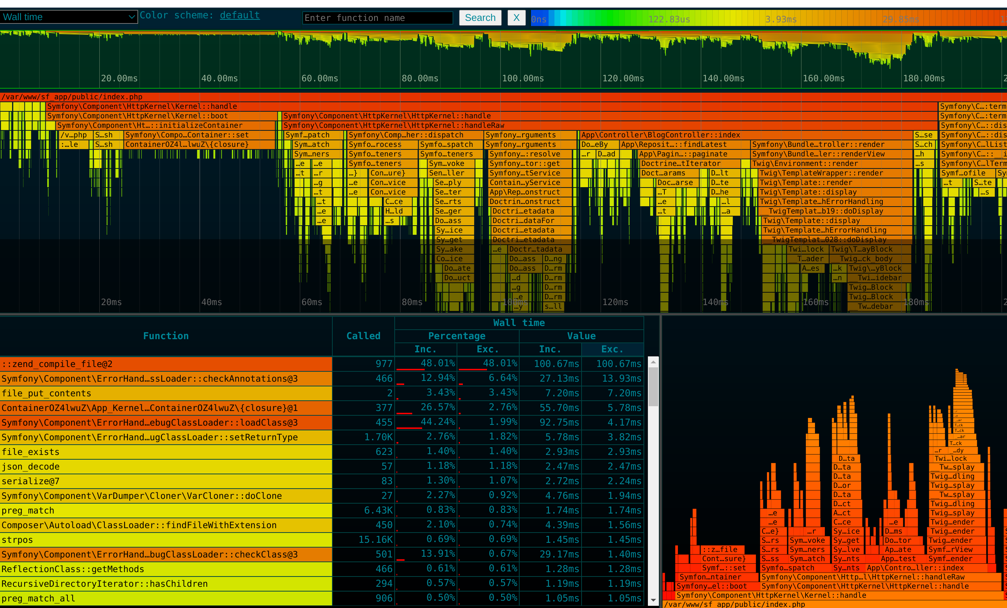Click the scrollbar down arrow in table
Image resolution: width=1007 pixels, height=608 pixels.
tap(653, 600)
